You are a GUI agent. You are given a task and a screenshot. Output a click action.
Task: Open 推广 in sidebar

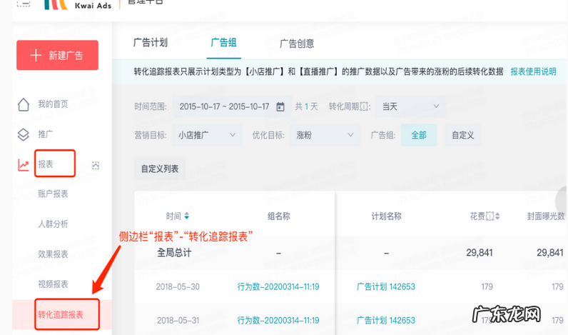(x=45, y=134)
